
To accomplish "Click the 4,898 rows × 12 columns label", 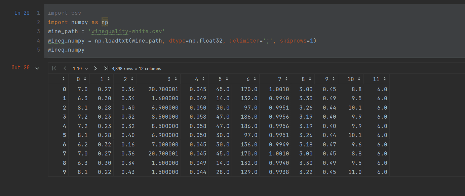I will [x=137, y=68].
